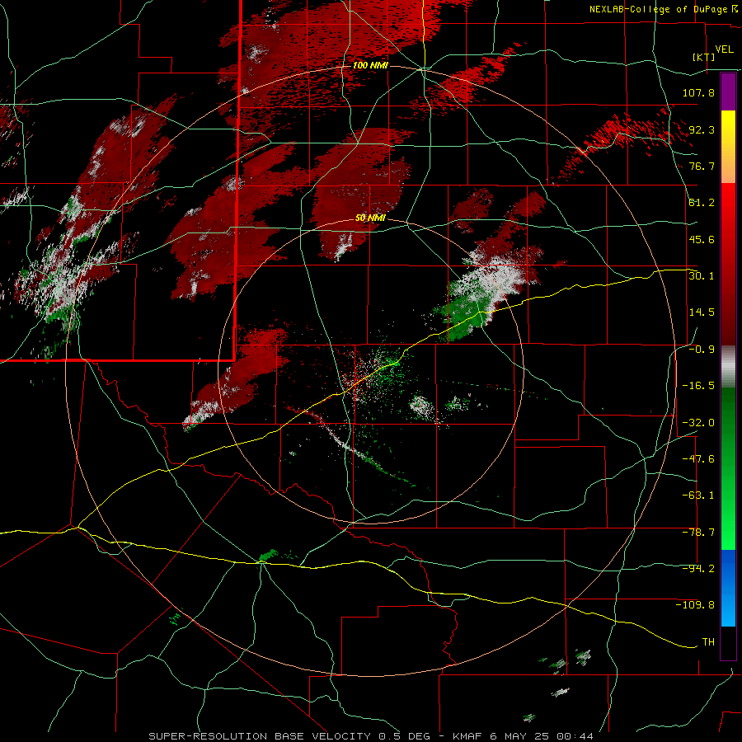Select the 30.1 velocity scale value

click(702, 276)
